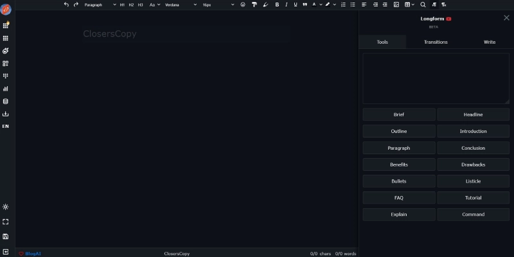Switch to the Write tab
Viewport: 514px width, 257px height.
coord(490,42)
